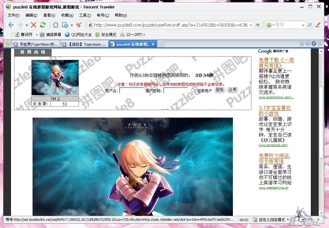Open the 编辑(E) menu
Viewport: 329px width, 228px height.
[32, 15]
